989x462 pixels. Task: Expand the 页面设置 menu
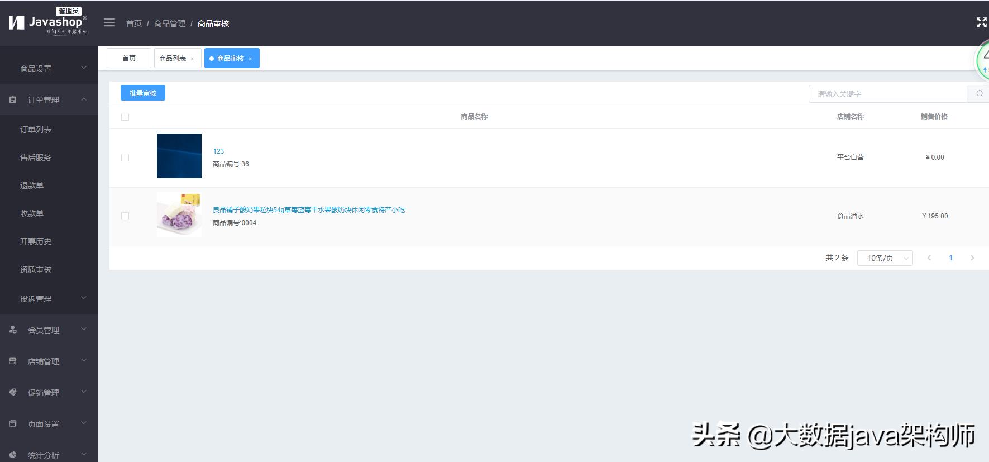pyautogui.click(x=49, y=423)
